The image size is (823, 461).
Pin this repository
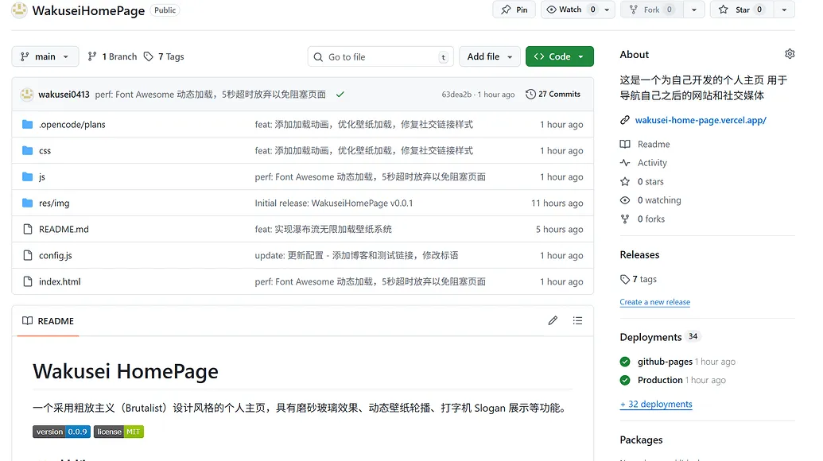point(514,10)
